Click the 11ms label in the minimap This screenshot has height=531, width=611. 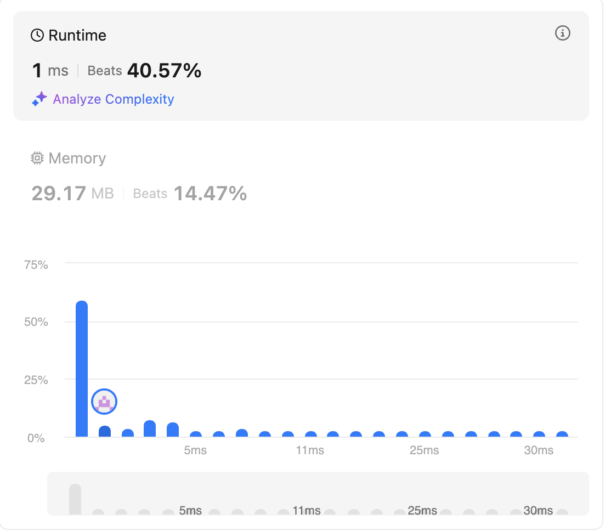pos(307,511)
